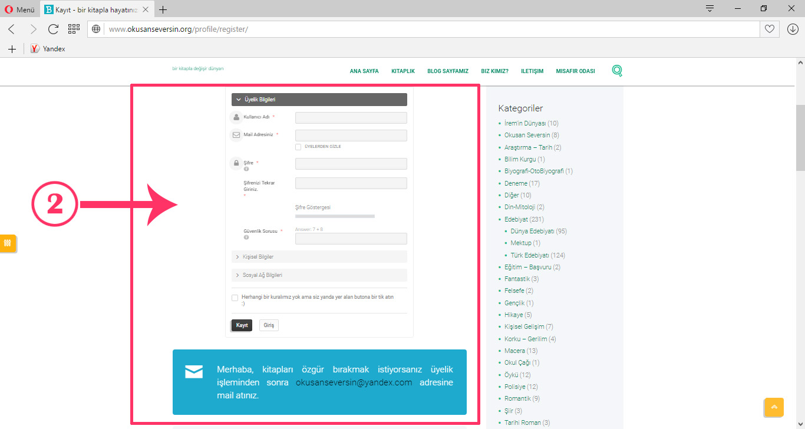Open the Türk Edebiyatı category link

click(x=529, y=255)
